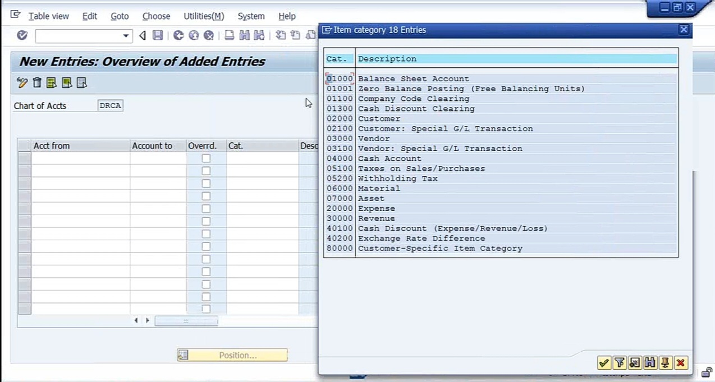Screen dimensions: 715x382
Task: Click the Select All icon
Action: pyautogui.click(x=52, y=83)
